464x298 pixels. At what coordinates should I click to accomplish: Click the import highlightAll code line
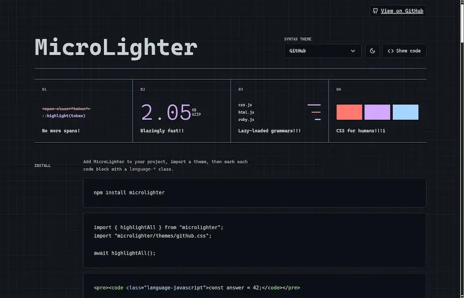pyautogui.click(x=158, y=227)
